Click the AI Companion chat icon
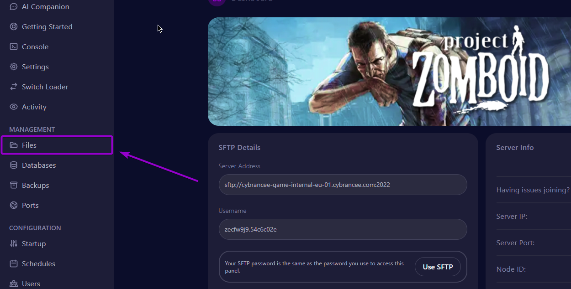This screenshot has height=289, width=571. [14, 7]
